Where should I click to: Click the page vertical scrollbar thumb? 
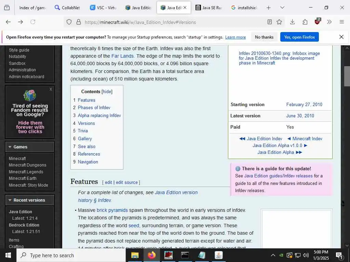tap(347, 76)
